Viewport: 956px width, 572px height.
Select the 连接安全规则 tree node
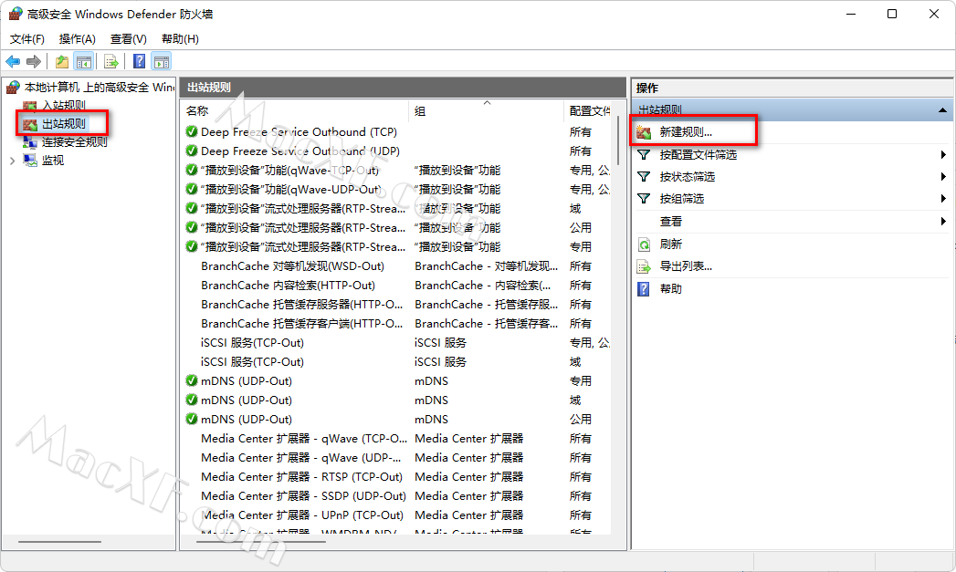(x=74, y=142)
